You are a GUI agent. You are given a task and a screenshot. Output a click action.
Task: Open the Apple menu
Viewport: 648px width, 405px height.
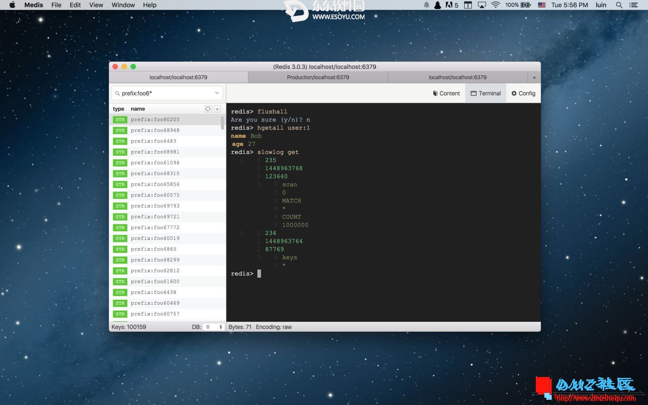12,5
